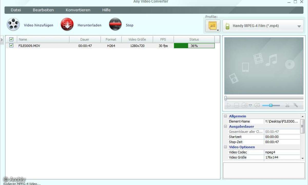Click the scissors clip icon
The image size is (308, 185).
[x=287, y=105]
